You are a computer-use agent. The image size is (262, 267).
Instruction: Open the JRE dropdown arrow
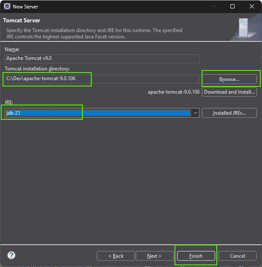click(x=196, y=113)
